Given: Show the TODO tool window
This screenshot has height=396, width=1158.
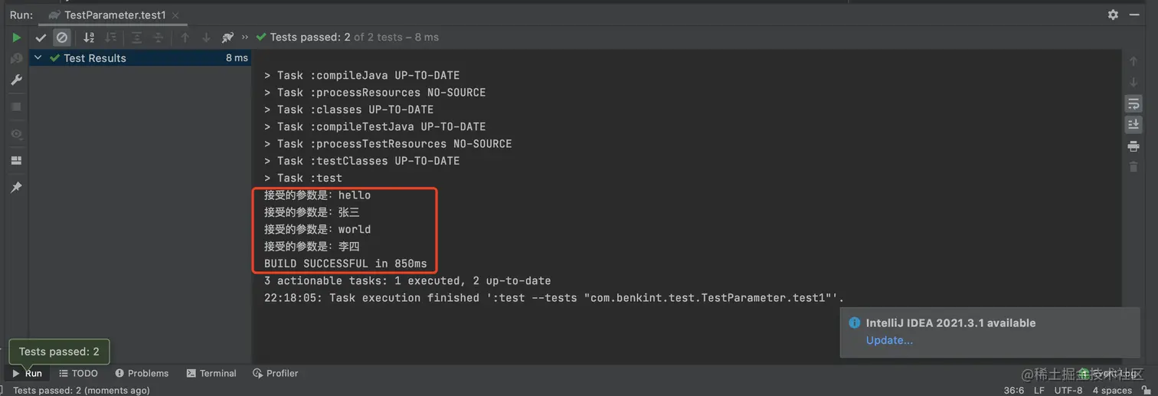Looking at the screenshot, I should (78, 373).
